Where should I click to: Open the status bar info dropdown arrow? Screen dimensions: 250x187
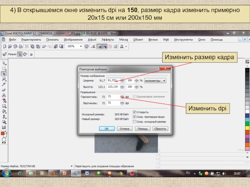72,166
